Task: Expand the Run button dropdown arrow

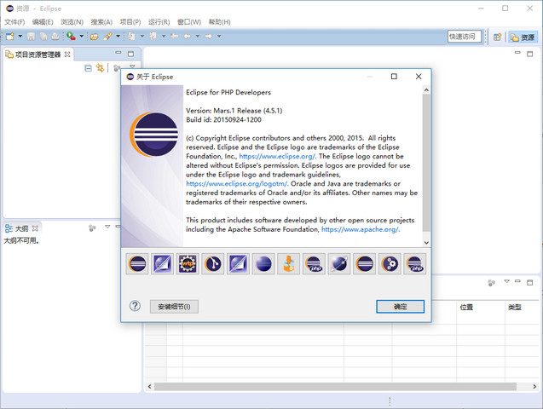Action: (x=81, y=37)
